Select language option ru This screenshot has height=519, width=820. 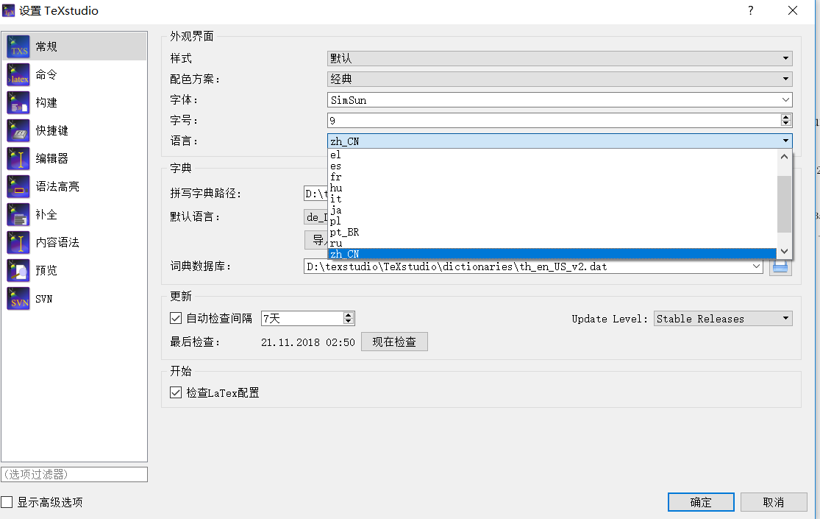552,243
